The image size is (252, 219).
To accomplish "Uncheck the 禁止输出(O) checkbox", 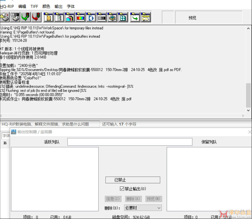I will click(x=122, y=189).
